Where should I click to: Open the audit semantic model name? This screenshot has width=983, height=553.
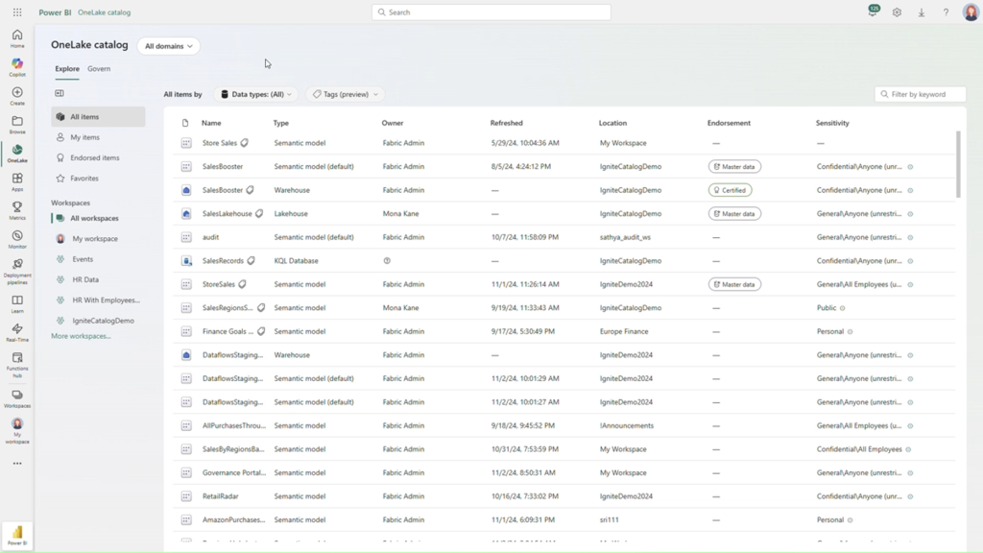point(210,238)
